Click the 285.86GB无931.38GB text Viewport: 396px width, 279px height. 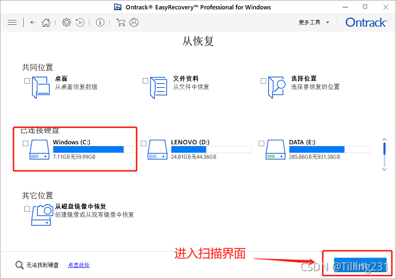click(x=315, y=157)
